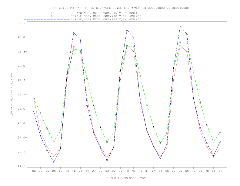Click the x-axis tick label 54

[x=154, y=171]
